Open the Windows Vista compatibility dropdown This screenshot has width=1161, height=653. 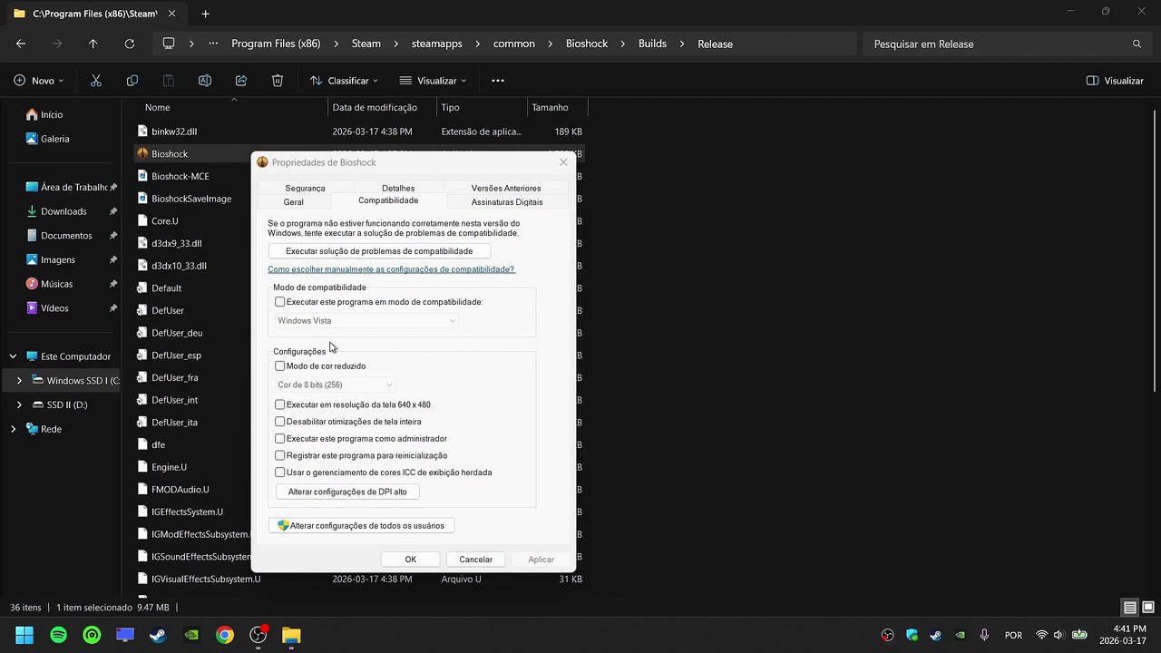pos(366,321)
